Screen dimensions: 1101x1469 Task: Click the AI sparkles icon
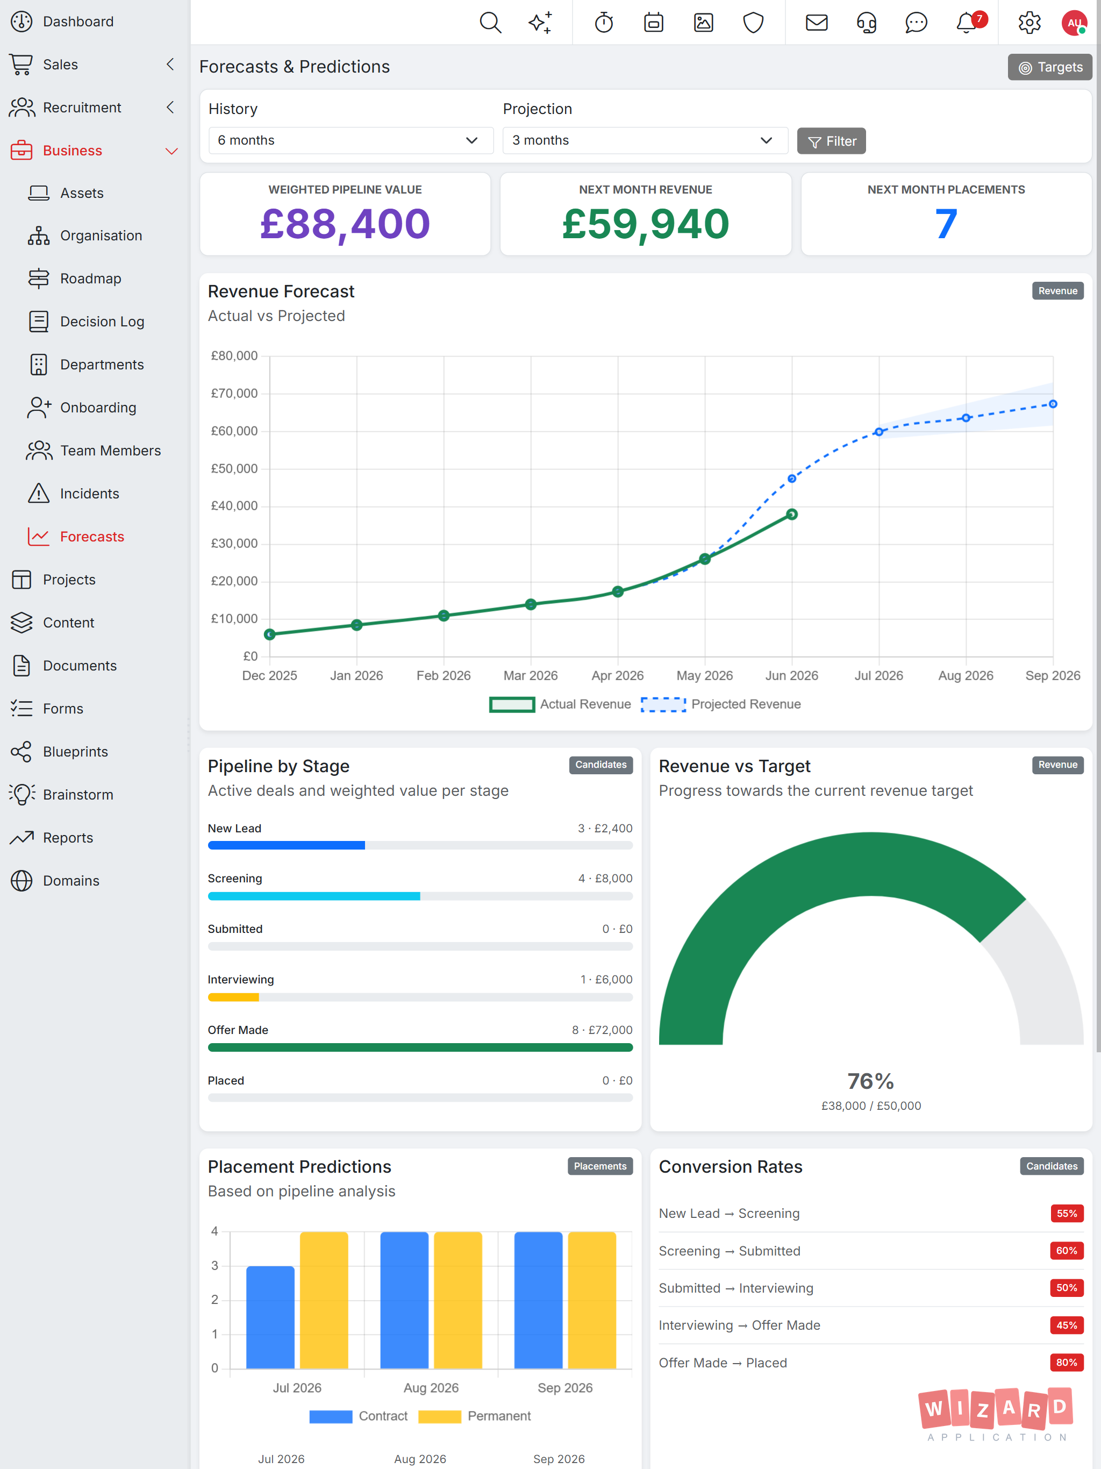tap(540, 23)
